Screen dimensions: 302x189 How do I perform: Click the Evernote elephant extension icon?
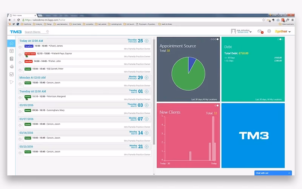(273, 20)
